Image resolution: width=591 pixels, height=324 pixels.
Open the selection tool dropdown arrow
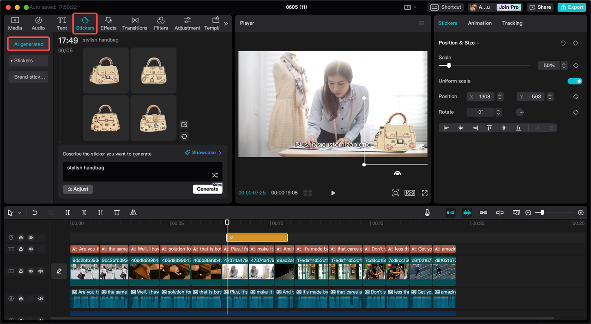coord(19,213)
